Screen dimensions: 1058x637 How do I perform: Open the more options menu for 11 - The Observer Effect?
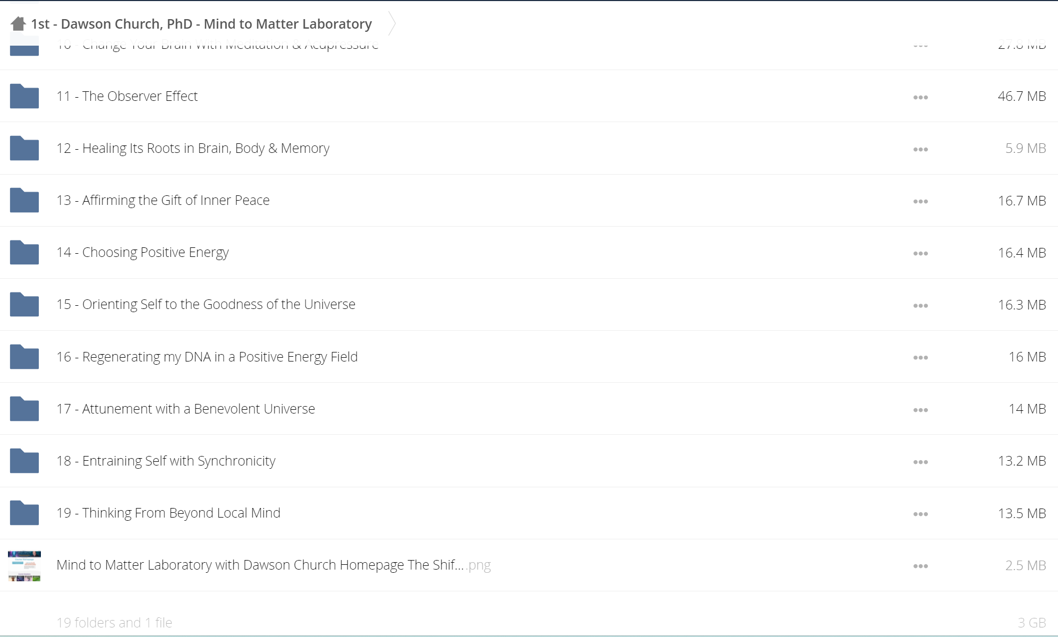pos(920,97)
